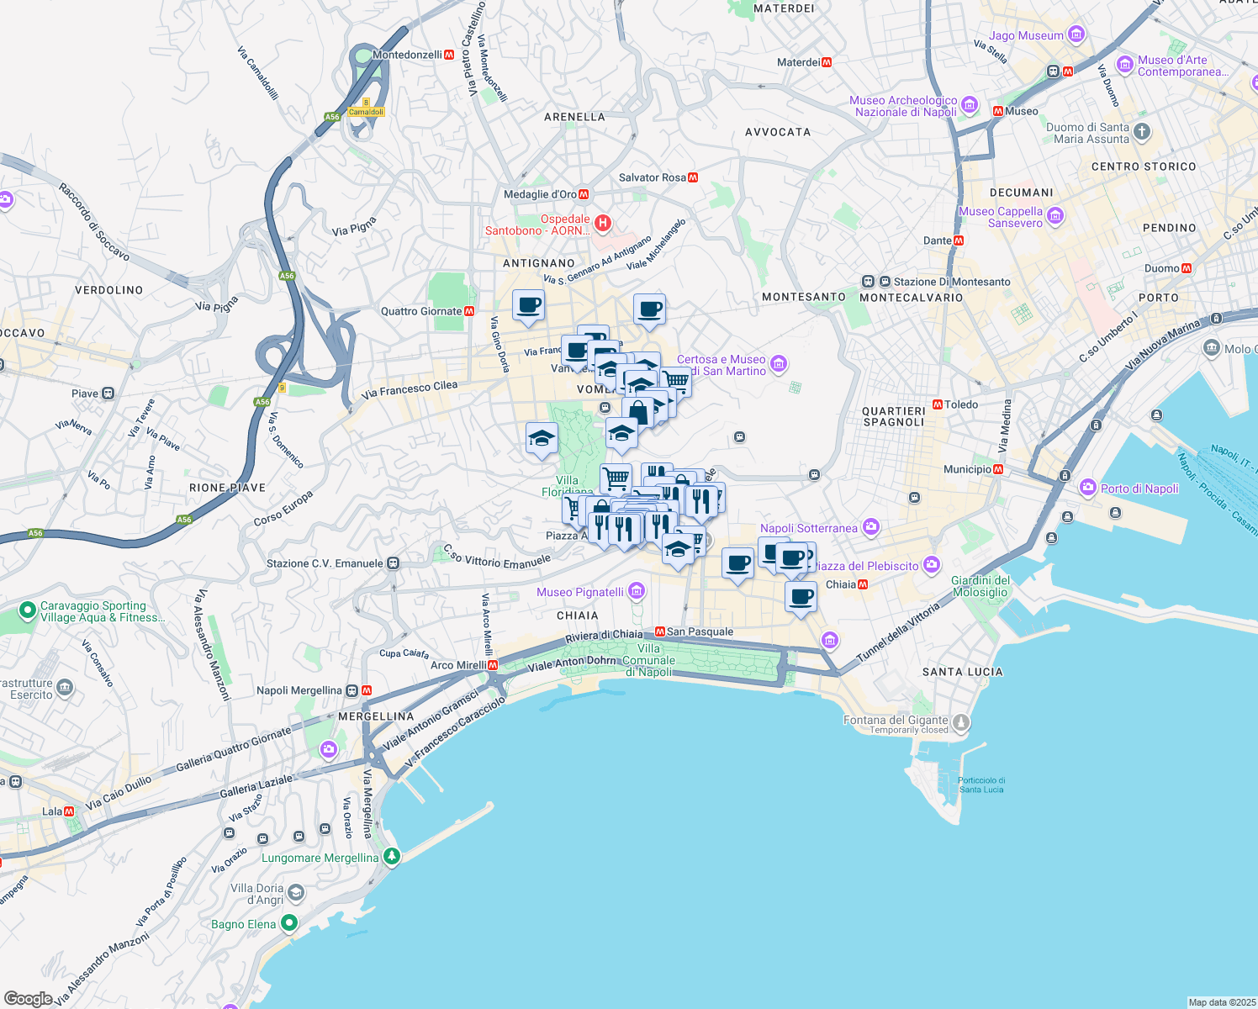
Task: Click the QUARTIERI SPAGNOLI district label
Action: coord(894,416)
